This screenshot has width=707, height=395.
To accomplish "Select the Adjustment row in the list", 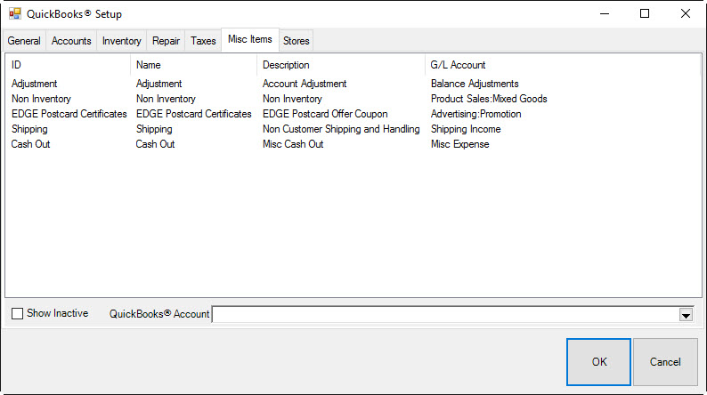I will tap(35, 84).
